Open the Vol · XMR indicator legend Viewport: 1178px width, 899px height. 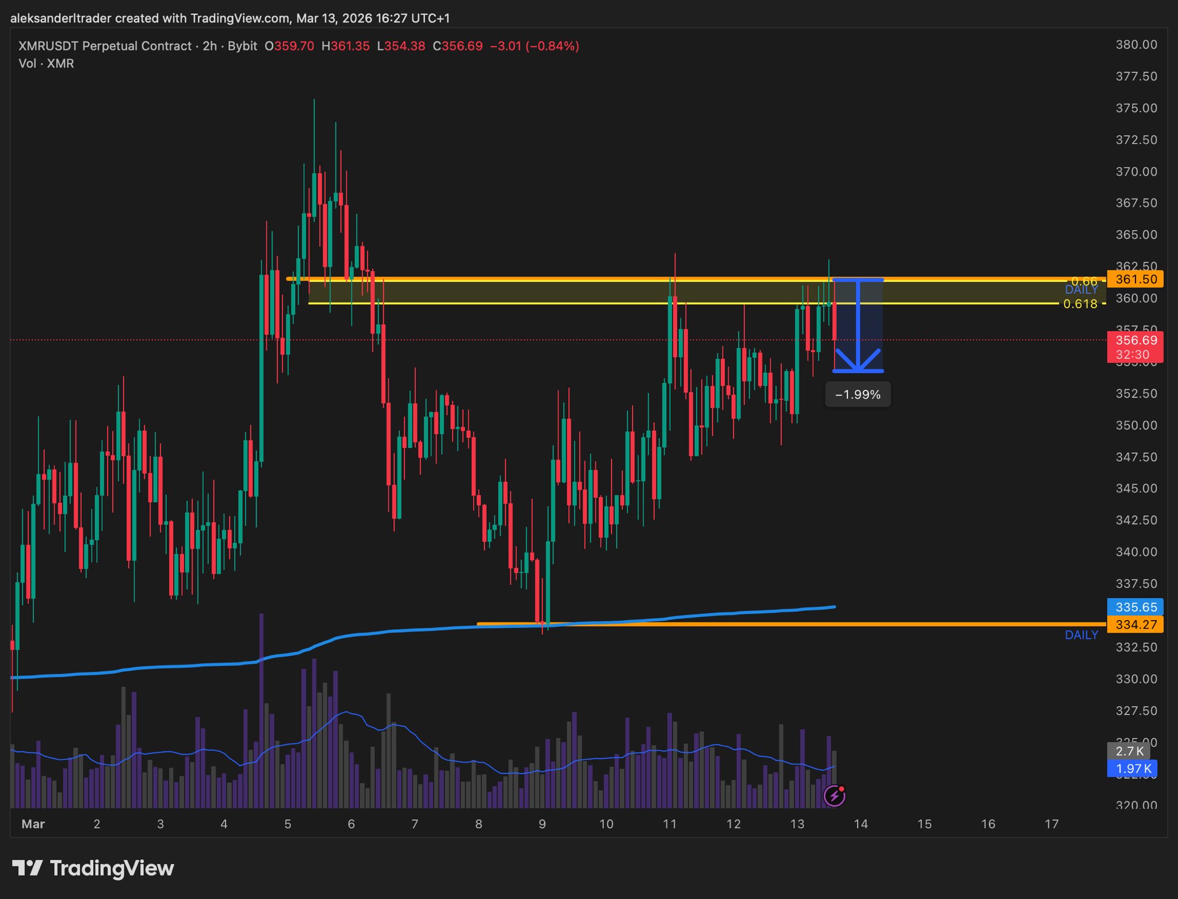[46, 63]
